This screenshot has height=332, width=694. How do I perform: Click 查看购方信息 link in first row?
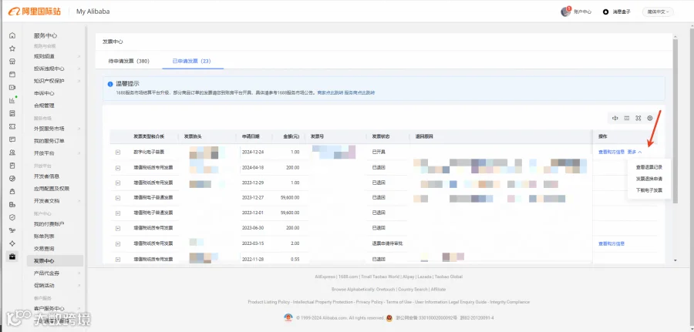(611, 152)
